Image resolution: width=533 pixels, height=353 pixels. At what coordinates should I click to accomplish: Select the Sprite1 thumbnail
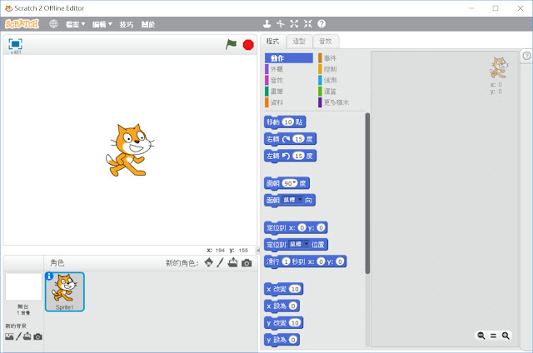coord(65,291)
